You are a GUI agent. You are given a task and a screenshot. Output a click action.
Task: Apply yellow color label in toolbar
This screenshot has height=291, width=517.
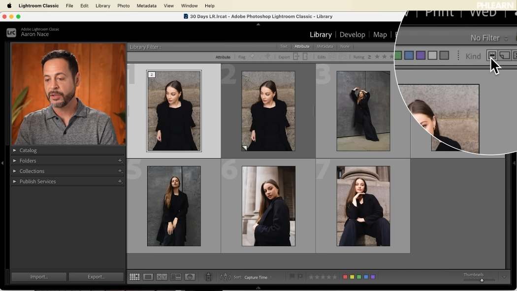pos(352,277)
